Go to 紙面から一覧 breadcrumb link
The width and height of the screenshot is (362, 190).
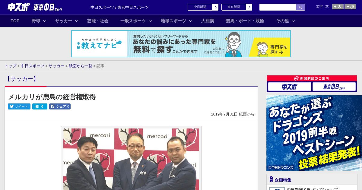point(81,66)
